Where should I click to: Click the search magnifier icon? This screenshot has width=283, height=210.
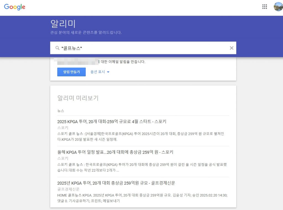click(57, 48)
